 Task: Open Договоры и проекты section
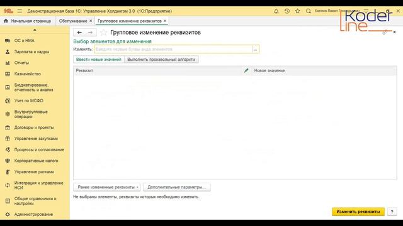coord(35,127)
